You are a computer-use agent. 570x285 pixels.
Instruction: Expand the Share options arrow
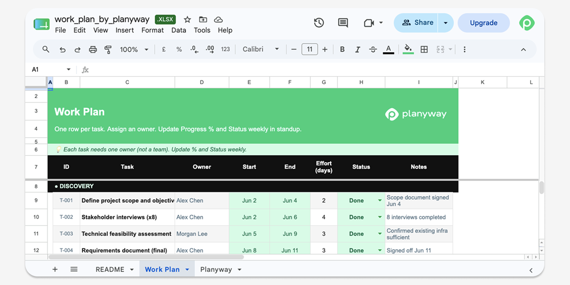tap(445, 23)
